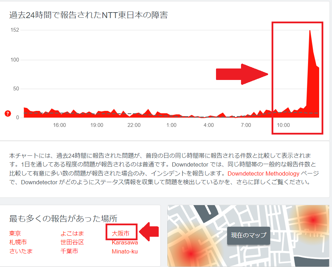Click the 1:00 time axis label
Image resolution: width=332 pixels, height=267 pixels.
click(x=171, y=125)
